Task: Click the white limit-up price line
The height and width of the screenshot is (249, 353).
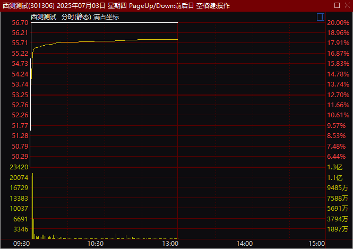Action: point(104,22)
